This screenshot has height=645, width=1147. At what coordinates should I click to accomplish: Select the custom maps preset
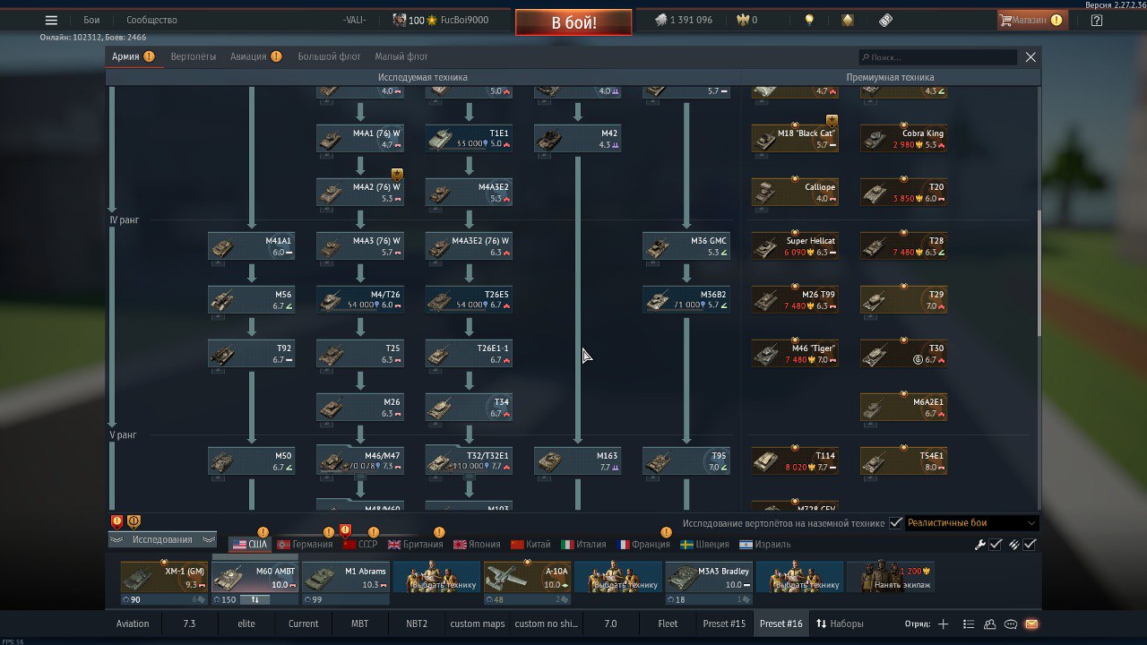(478, 624)
